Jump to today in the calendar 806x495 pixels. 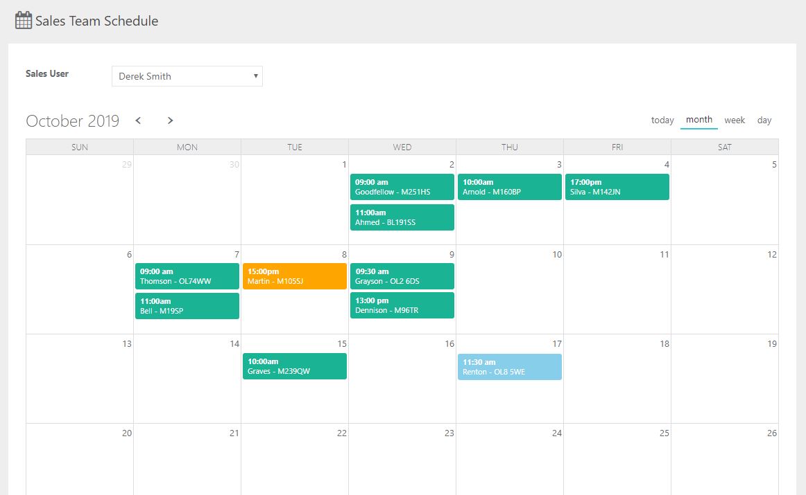[662, 120]
